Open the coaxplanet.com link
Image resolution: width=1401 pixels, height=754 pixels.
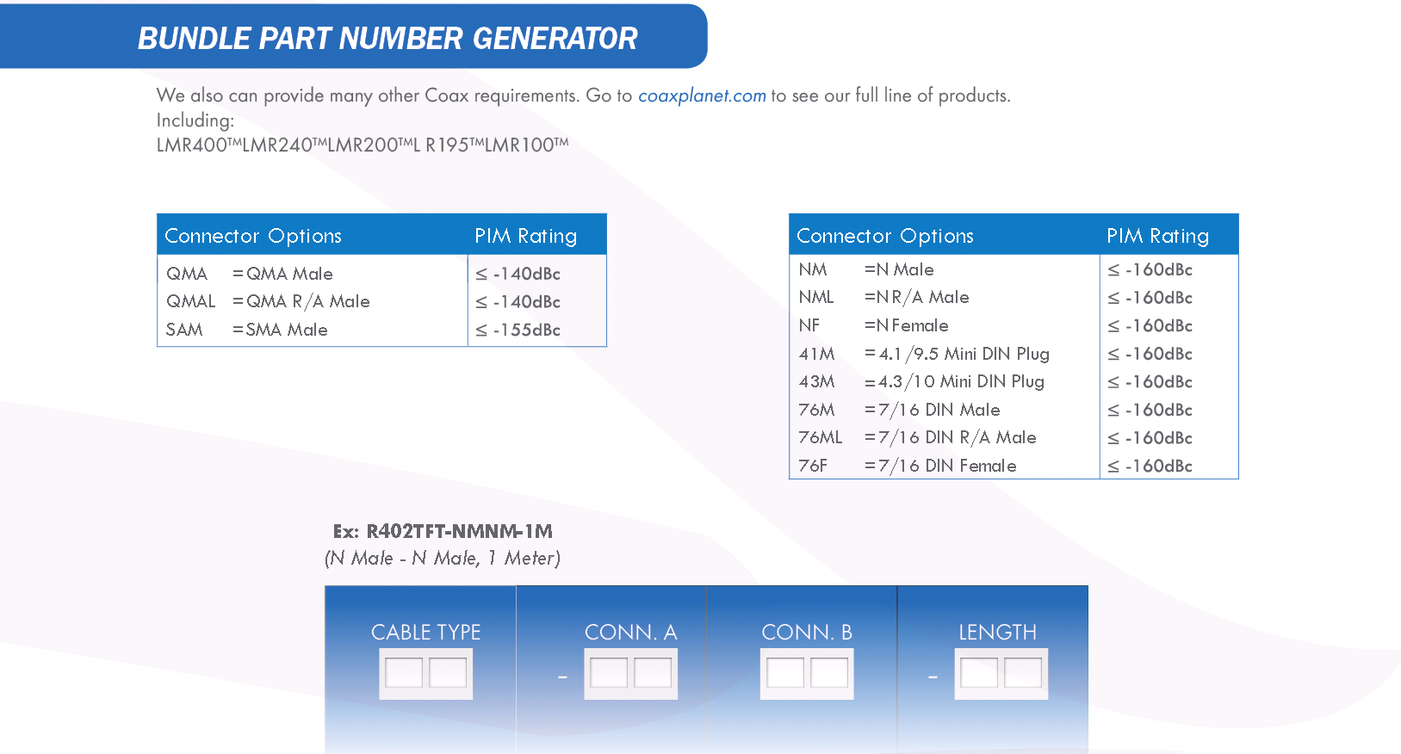702,96
